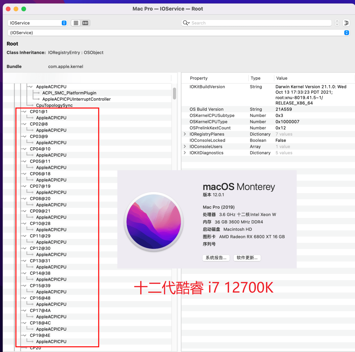Collapse the CP10@28 tree node
Viewport: 355px width, 352px height.
click(24, 223)
